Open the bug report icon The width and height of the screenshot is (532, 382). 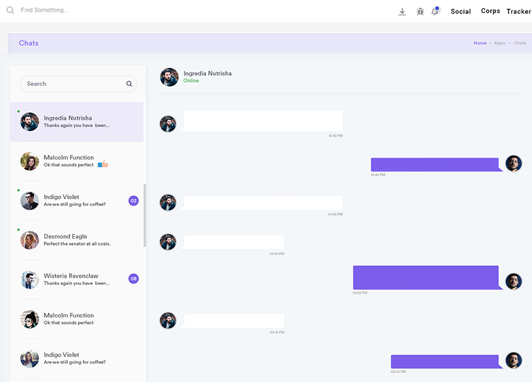click(420, 12)
